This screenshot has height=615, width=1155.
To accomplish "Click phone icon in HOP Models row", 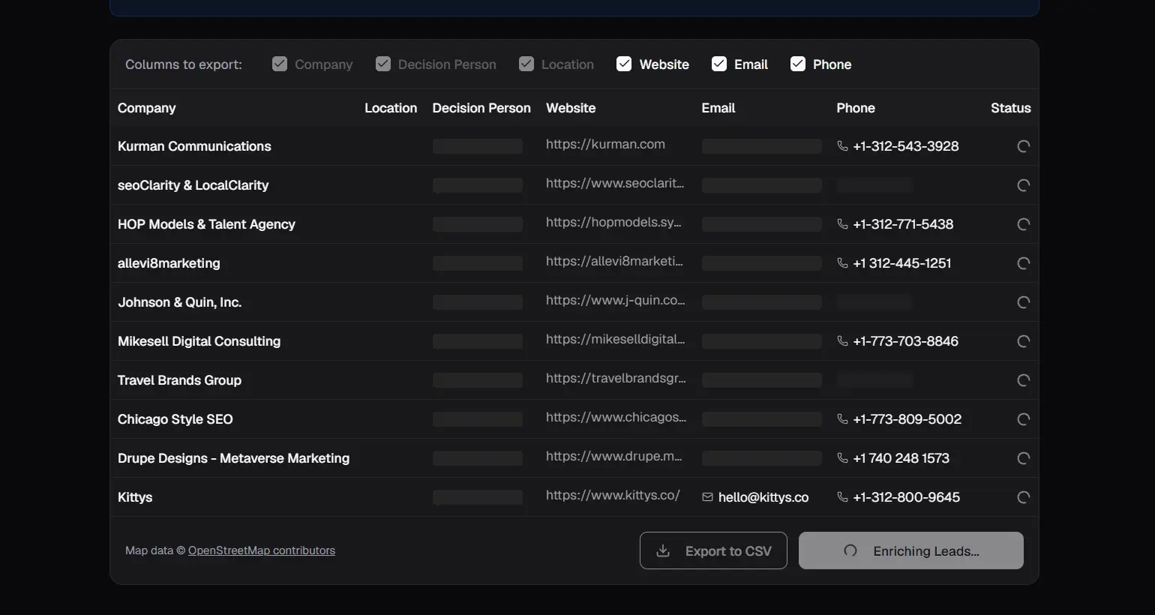I will click(842, 224).
